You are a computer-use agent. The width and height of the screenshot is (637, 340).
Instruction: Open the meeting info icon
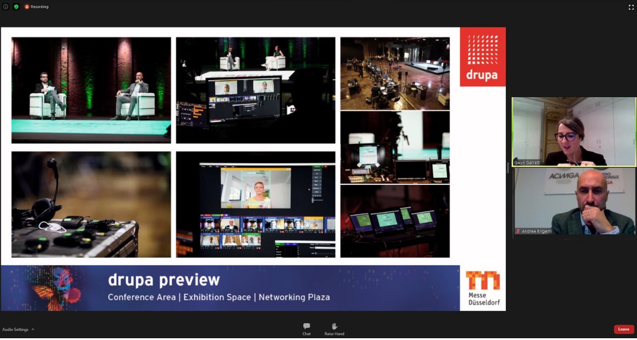[6, 6]
